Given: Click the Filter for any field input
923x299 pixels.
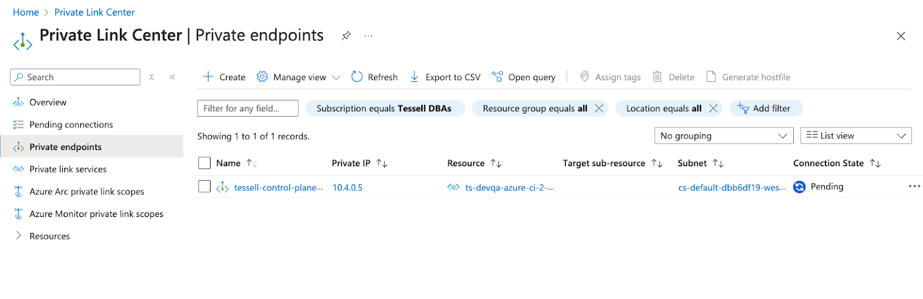Looking at the screenshot, I should (x=247, y=109).
